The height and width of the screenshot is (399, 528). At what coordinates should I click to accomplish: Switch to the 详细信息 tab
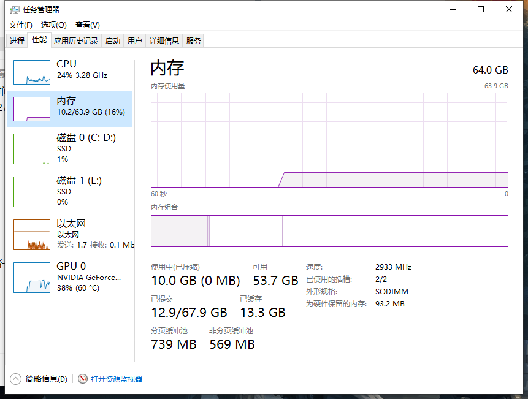164,40
